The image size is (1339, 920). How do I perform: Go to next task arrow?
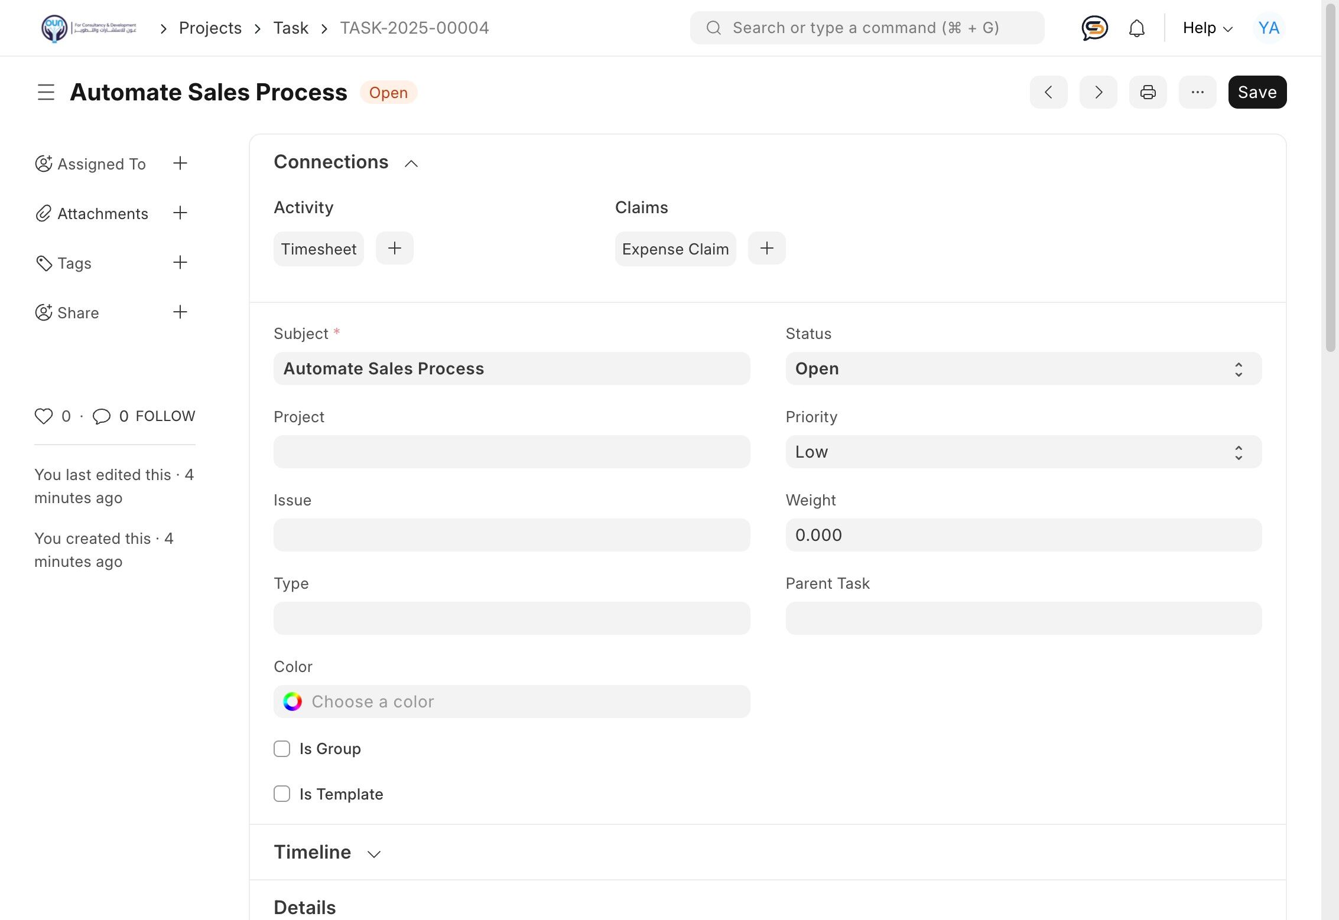[1098, 92]
